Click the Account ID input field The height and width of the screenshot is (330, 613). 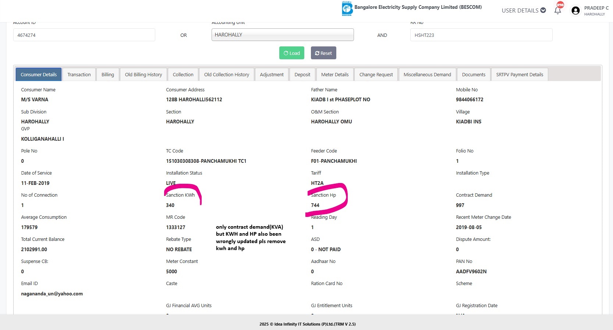coord(84,35)
